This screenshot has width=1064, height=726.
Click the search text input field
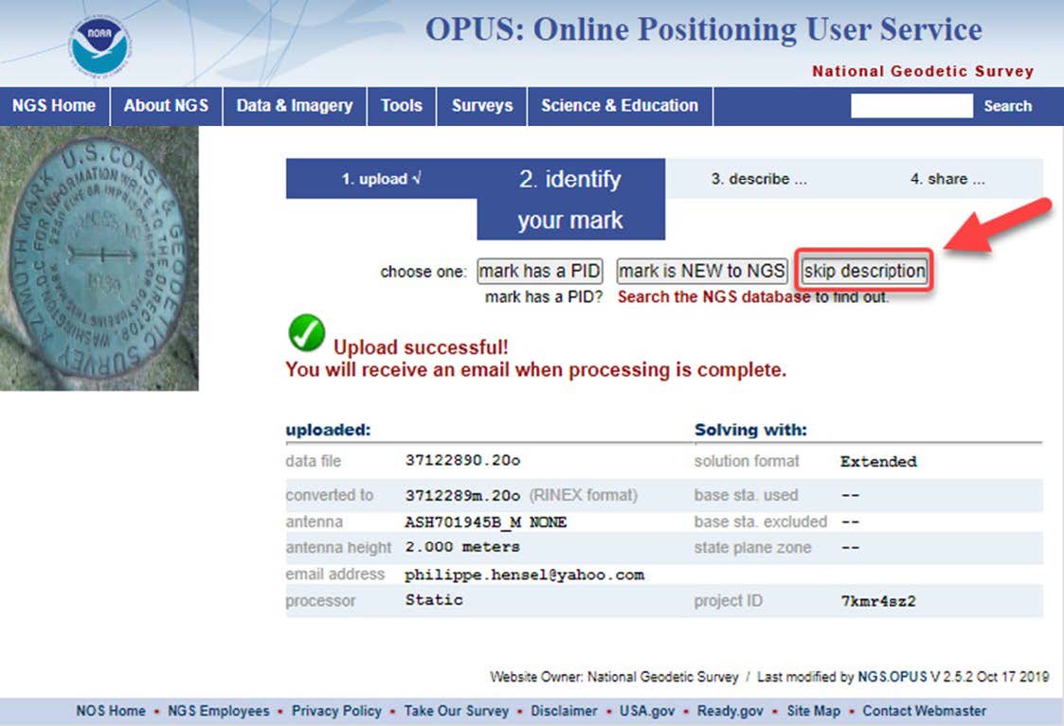click(911, 106)
